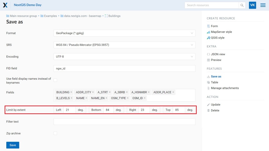Open the Table link
The height and width of the screenshot is (151, 269).
pyautogui.click(x=214, y=82)
